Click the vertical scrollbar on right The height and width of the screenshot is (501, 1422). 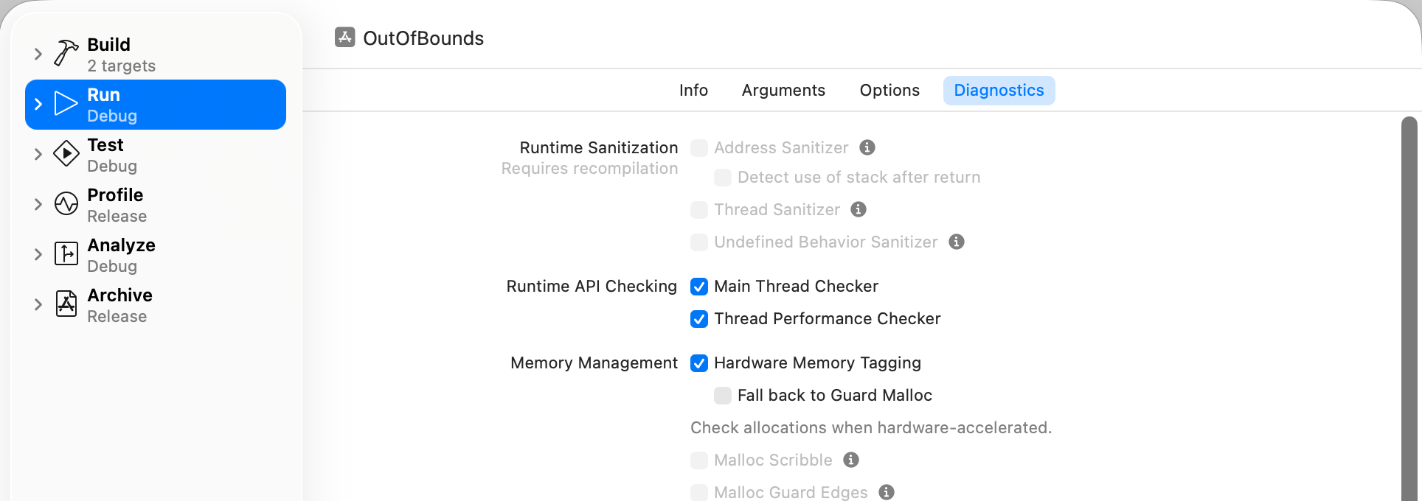point(1409,309)
